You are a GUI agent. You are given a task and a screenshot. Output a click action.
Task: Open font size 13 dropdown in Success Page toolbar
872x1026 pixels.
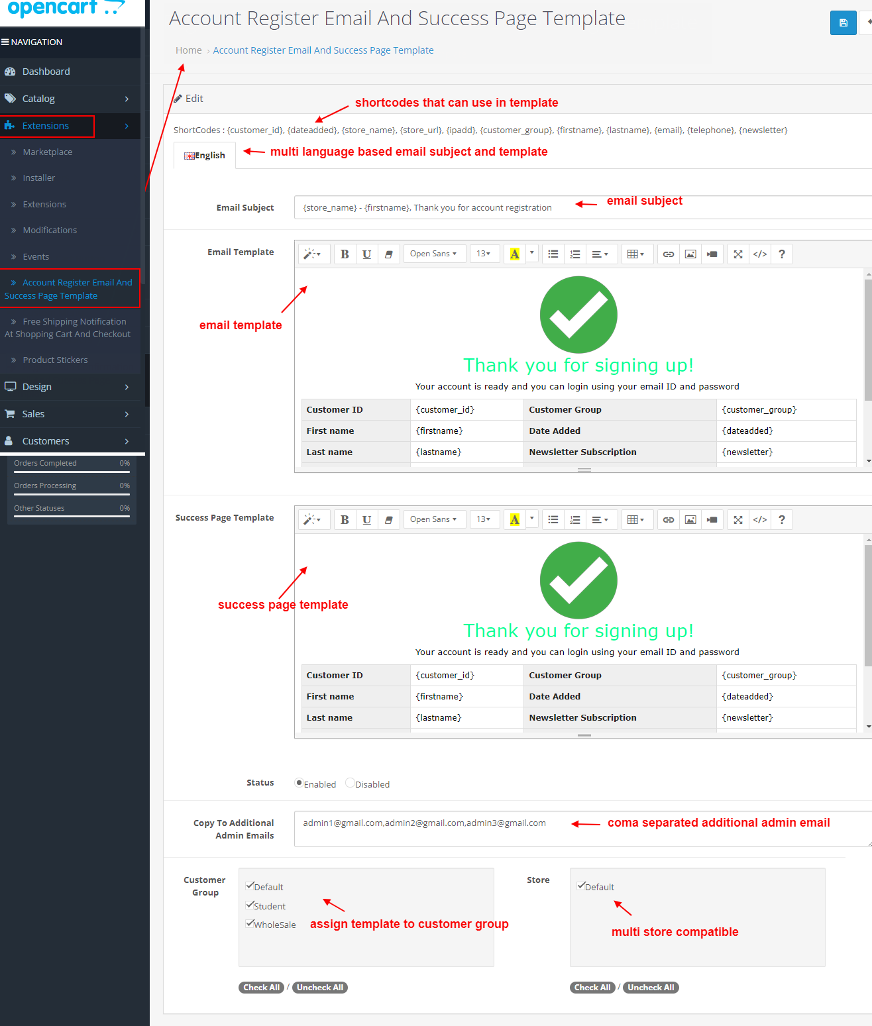click(484, 520)
